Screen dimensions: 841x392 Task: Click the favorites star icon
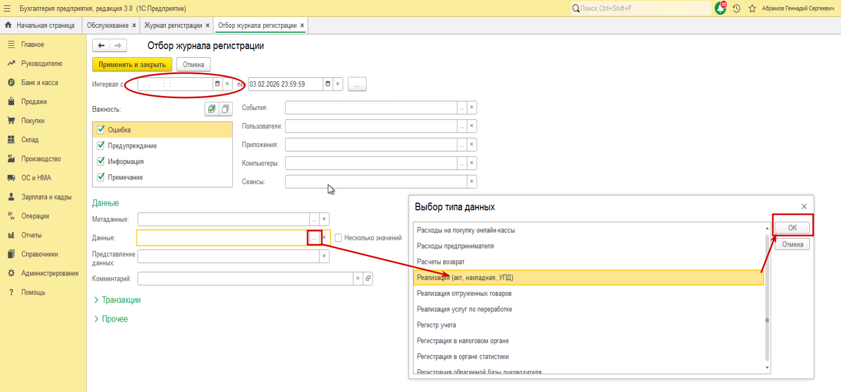click(x=752, y=9)
